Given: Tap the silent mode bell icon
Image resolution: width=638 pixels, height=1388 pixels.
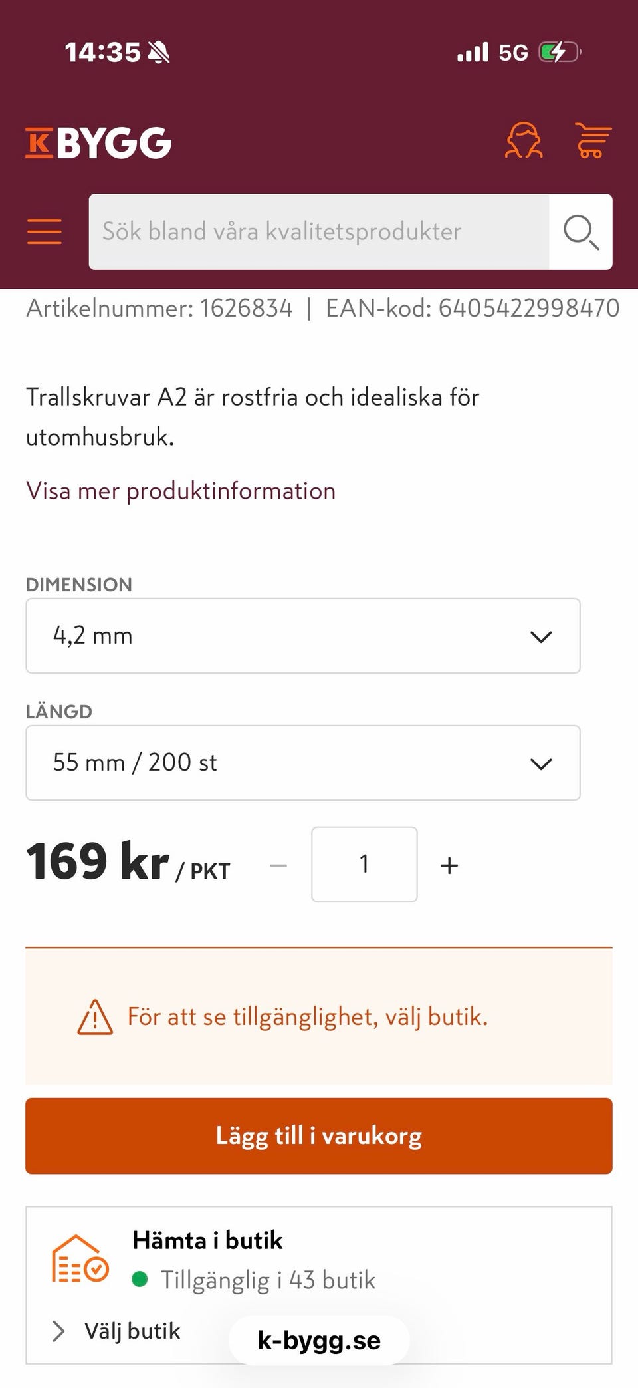Looking at the screenshot, I should 159,52.
